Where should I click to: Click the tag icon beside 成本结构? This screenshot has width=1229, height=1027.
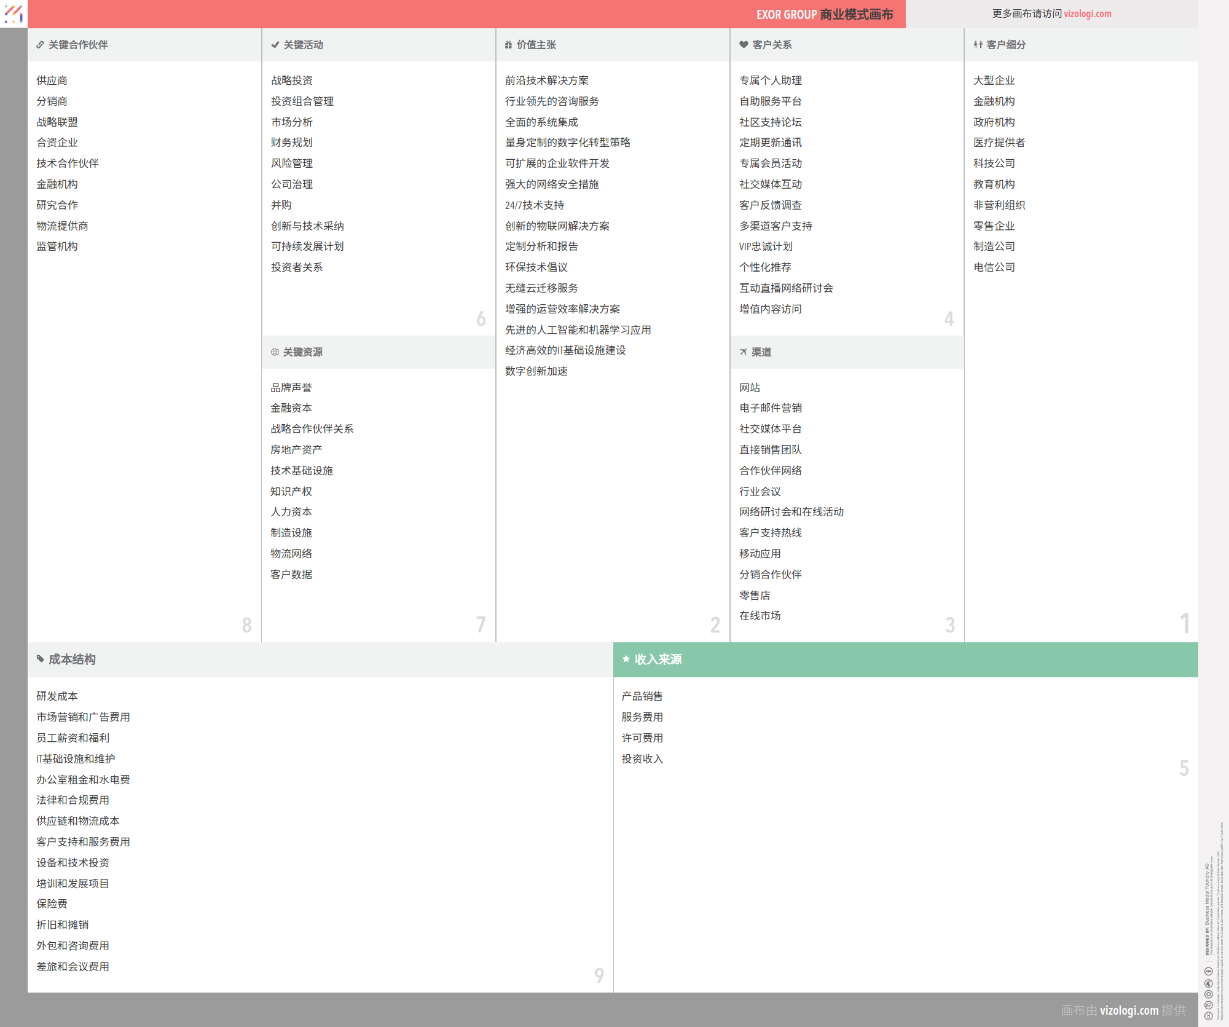40,659
